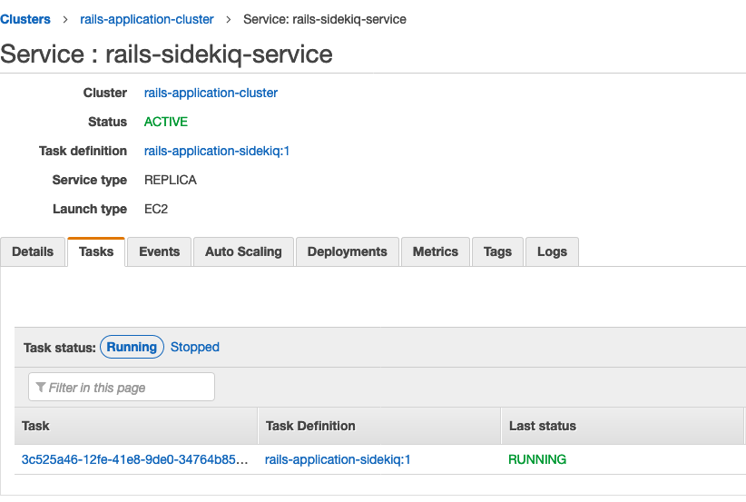Toggle task status filter to Running

point(132,347)
